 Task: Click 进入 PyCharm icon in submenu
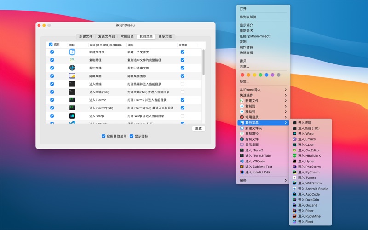[x=294, y=172]
